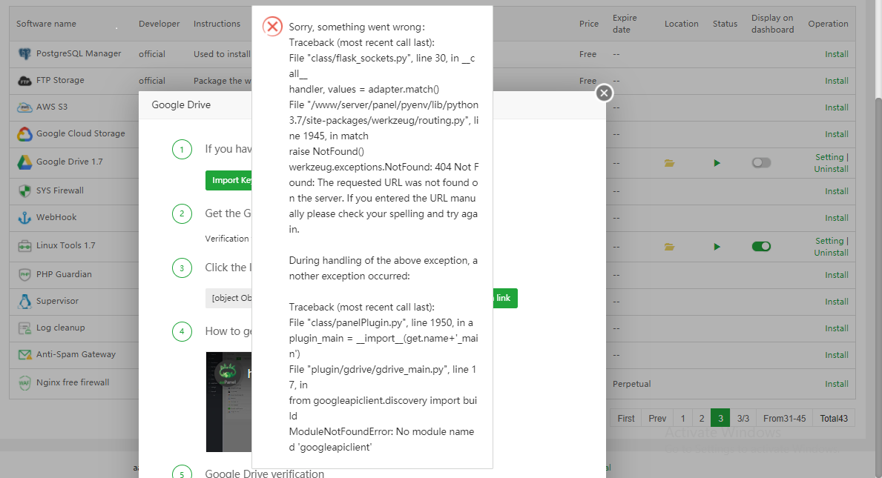Click the PostgreSQL Manager elephant icon

[x=24, y=54]
